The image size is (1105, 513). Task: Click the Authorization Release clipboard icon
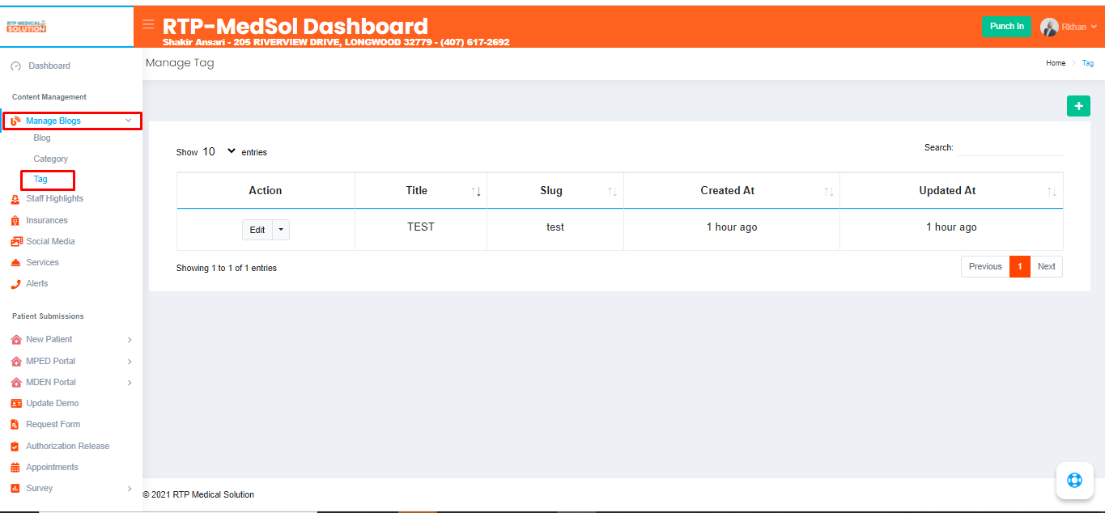coord(15,446)
